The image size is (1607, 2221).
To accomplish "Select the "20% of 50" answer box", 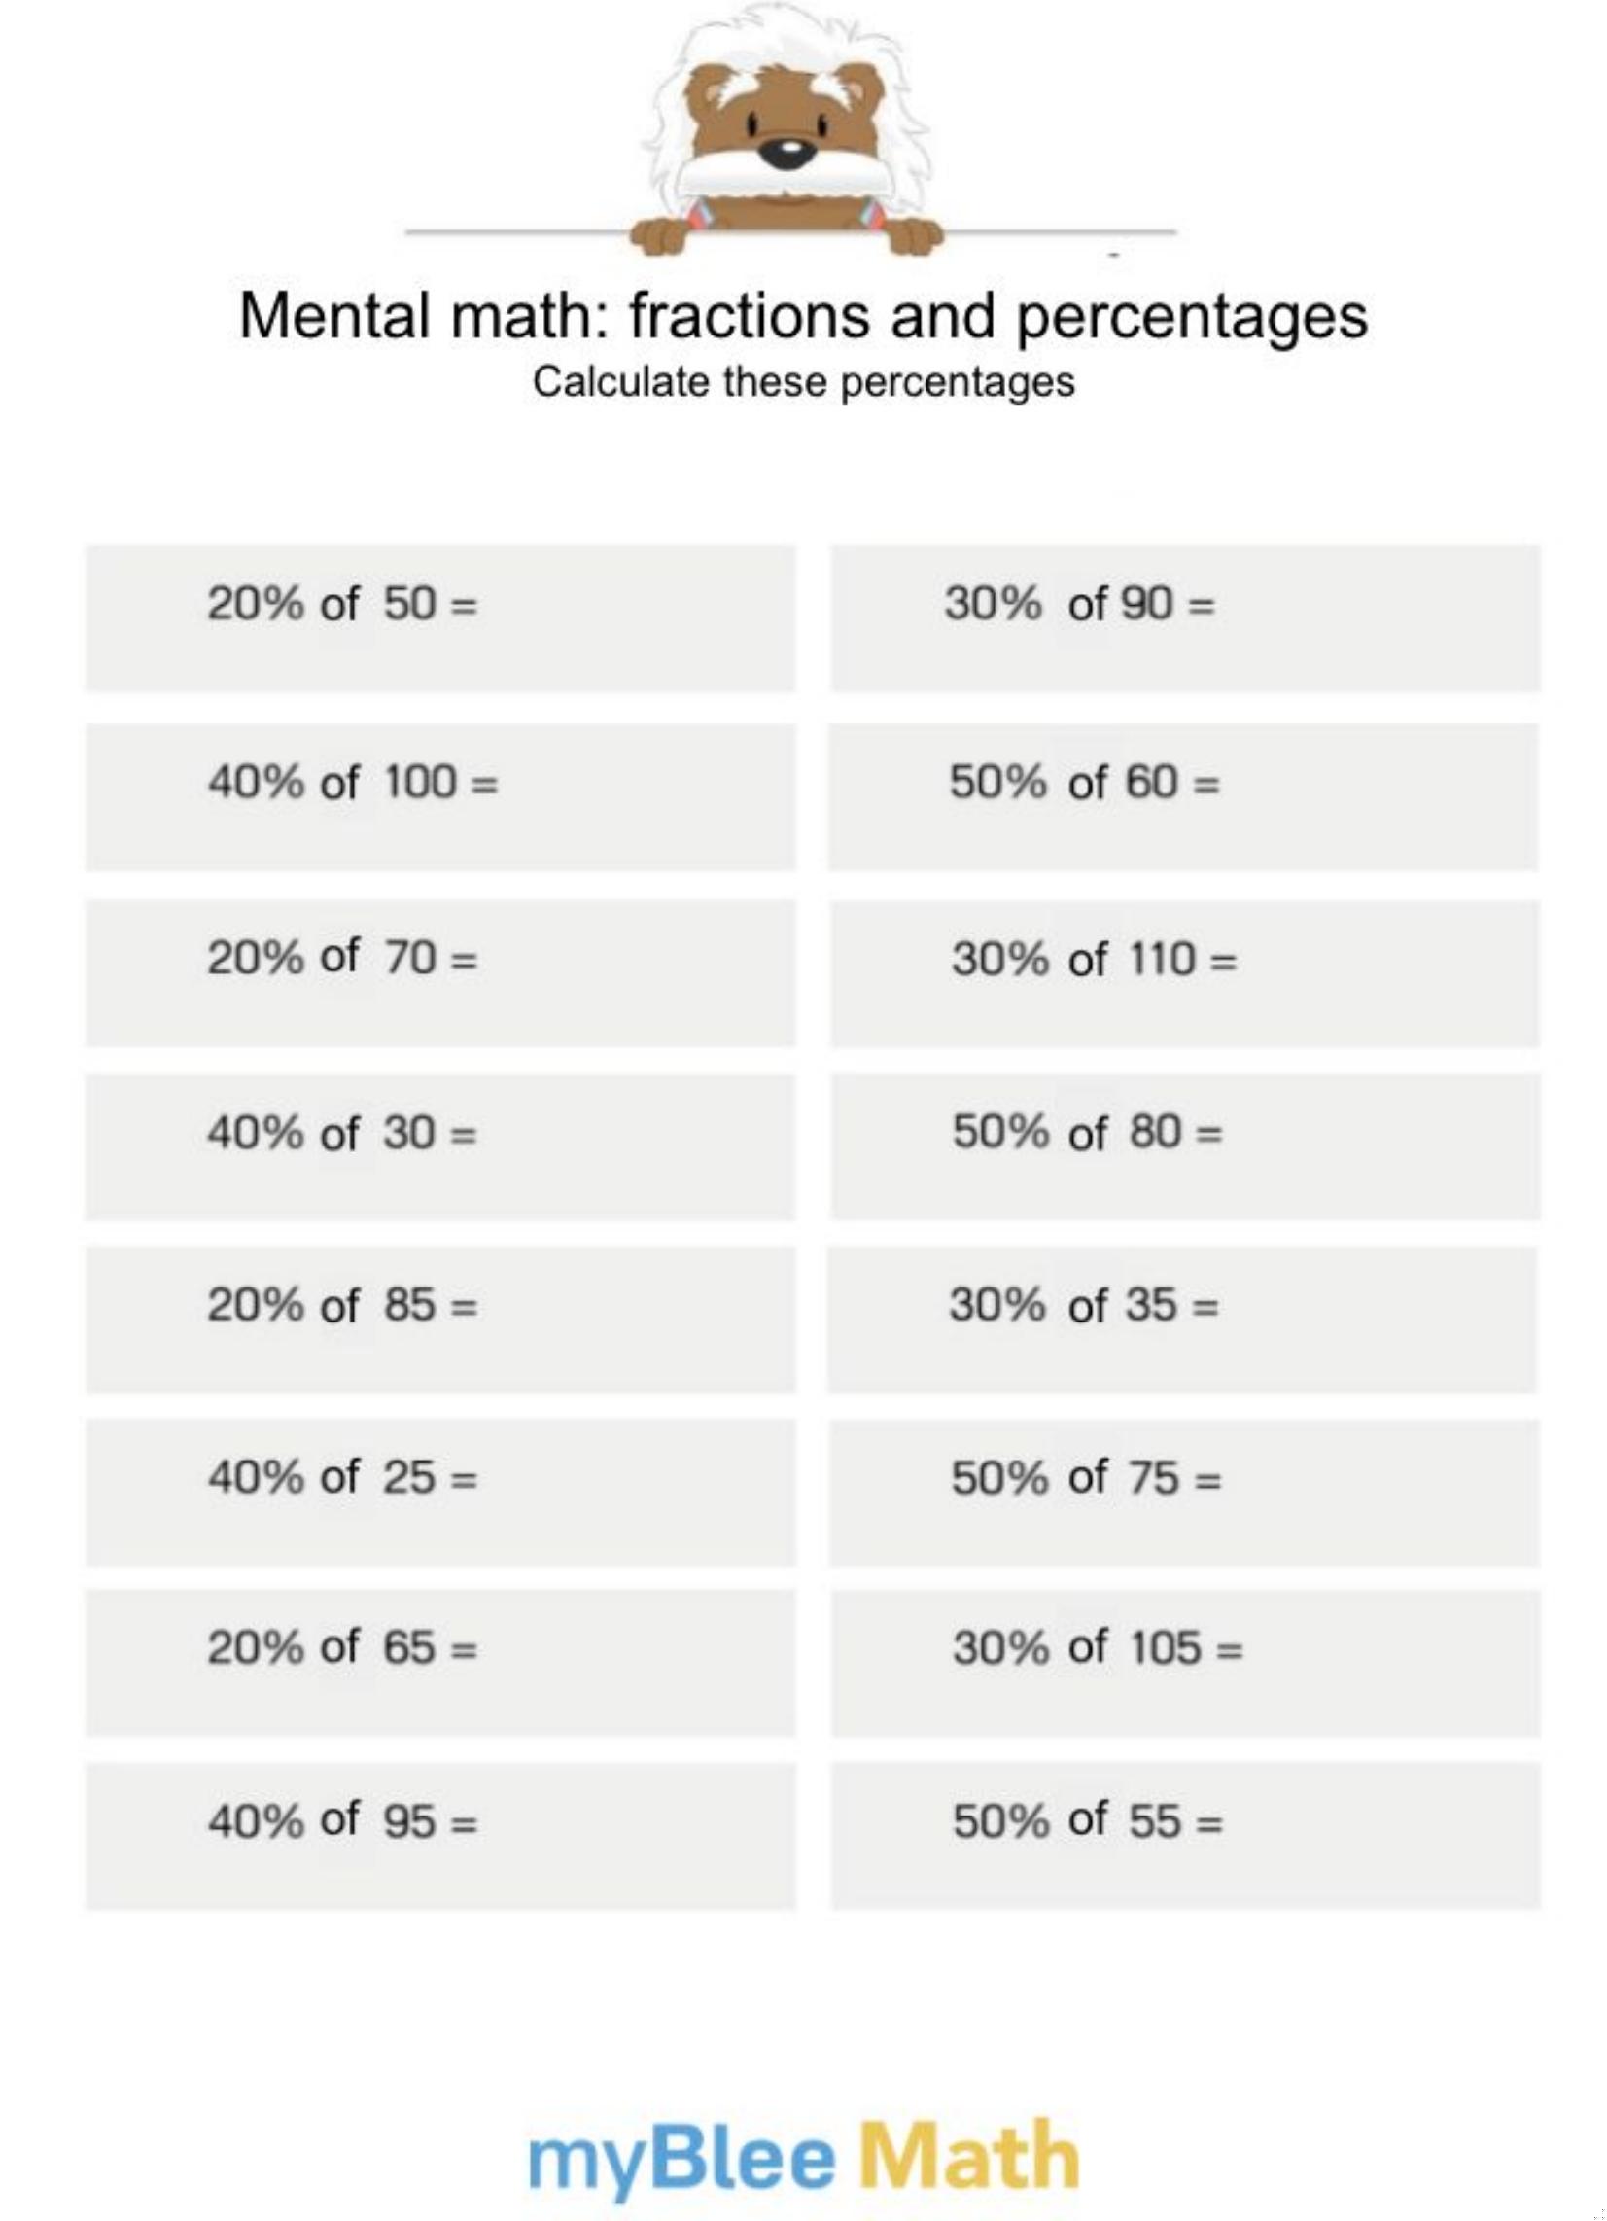I will pyautogui.click(x=440, y=617).
